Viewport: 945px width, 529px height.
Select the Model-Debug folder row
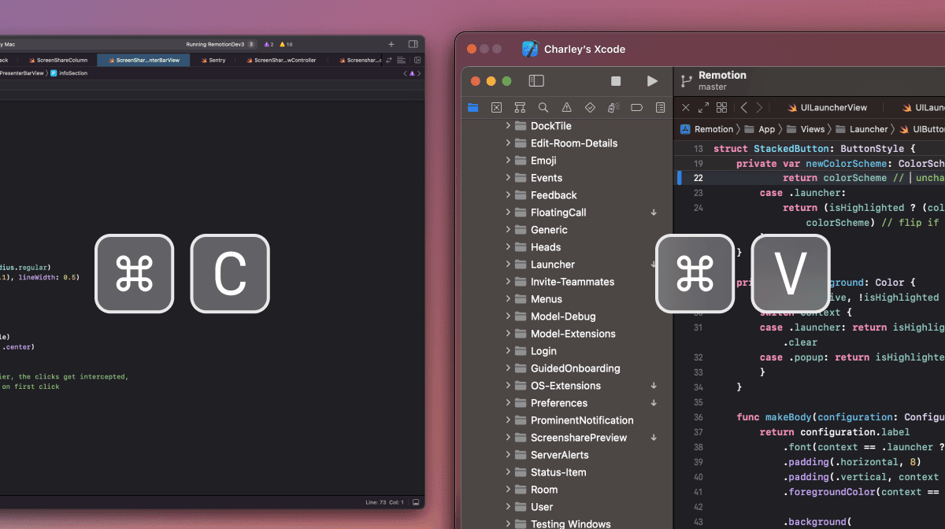pyautogui.click(x=567, y=316)
